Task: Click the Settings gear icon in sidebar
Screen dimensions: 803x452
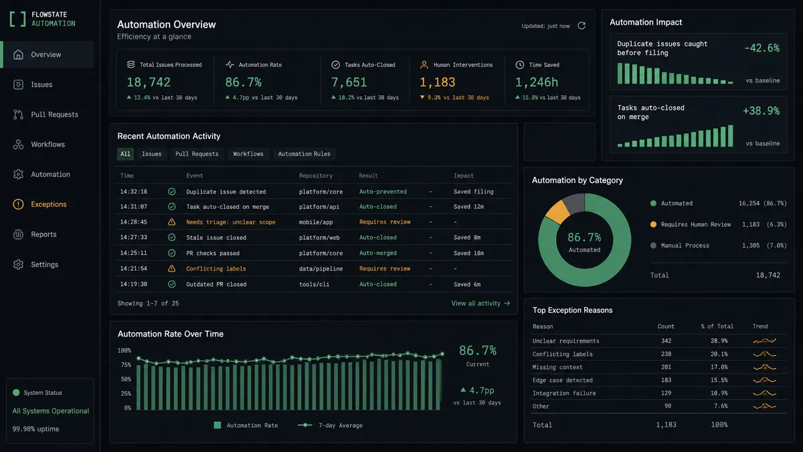Action: click(19, 265)
